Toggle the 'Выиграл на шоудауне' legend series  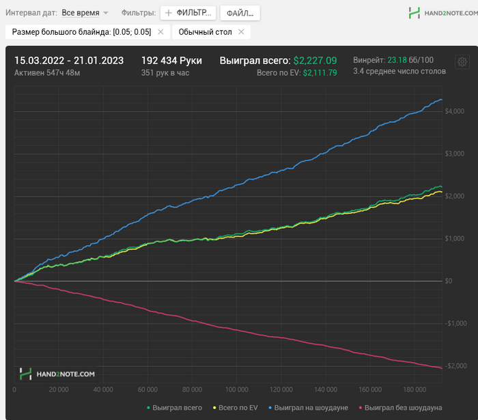[x=308, y=408]
